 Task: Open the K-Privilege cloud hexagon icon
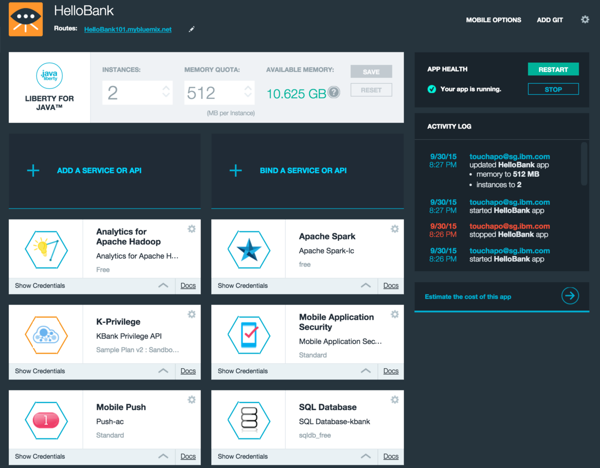46,335
